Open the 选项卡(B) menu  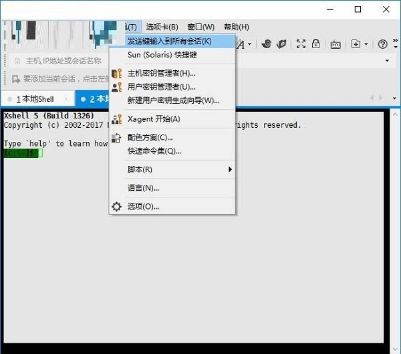click(162, 27)
